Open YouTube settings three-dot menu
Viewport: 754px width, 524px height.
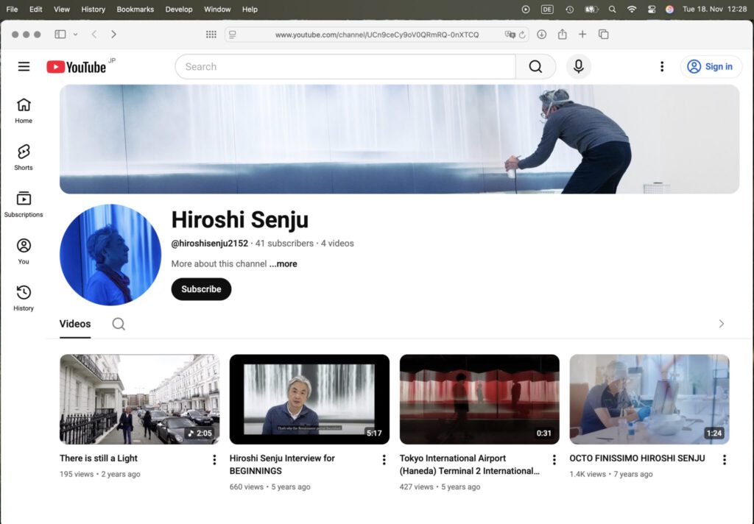click(661, 66)
